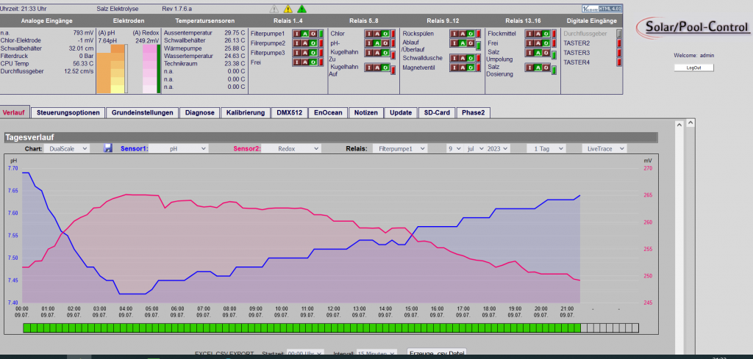Click the Verlauf tab

pos(15,112)
